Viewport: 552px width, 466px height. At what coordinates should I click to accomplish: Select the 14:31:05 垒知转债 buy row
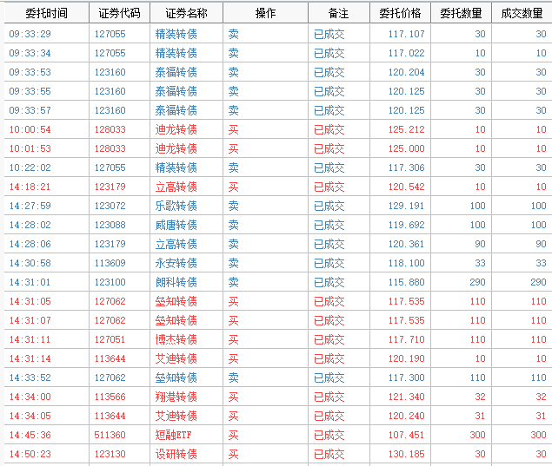278,301
